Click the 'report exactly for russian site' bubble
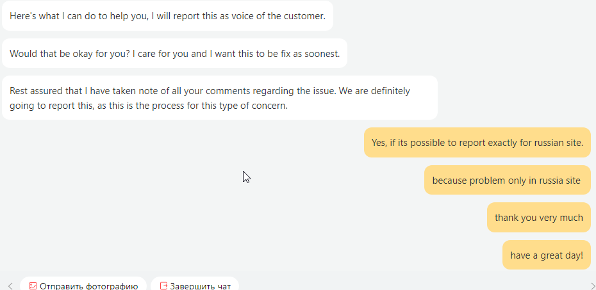 click(477, 142)
